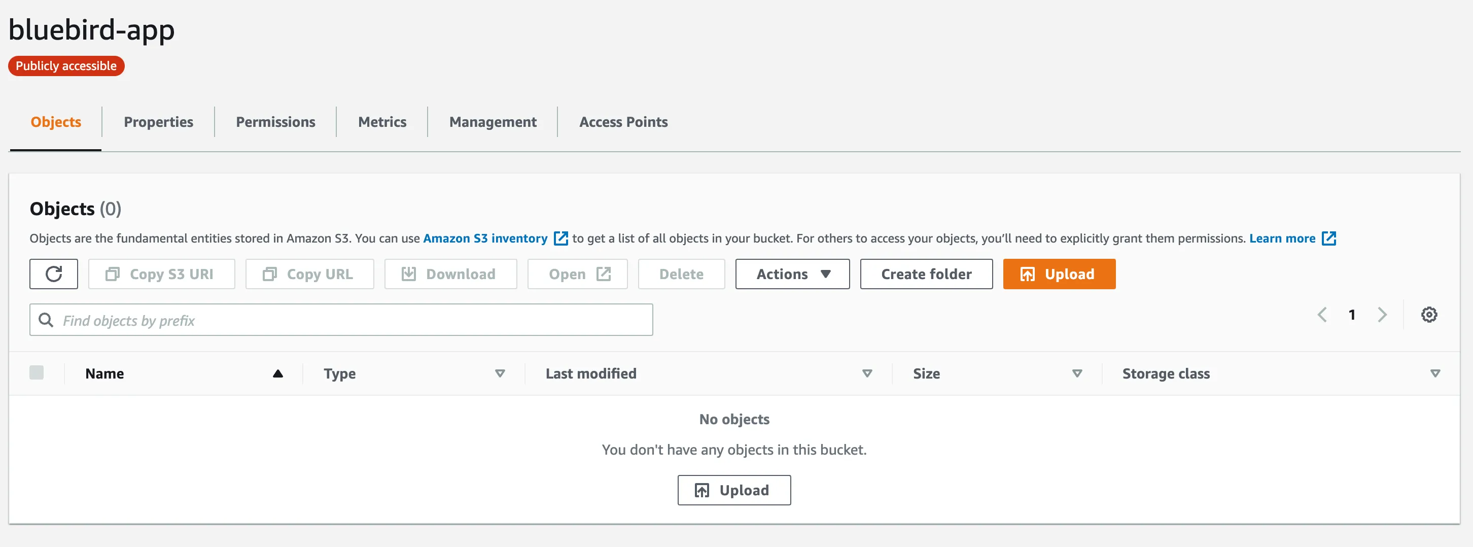Refresh the objects list
Image resolution: width=1473 pixels, height=547 pixels.
pyautogui.click(x=54, y=274)
